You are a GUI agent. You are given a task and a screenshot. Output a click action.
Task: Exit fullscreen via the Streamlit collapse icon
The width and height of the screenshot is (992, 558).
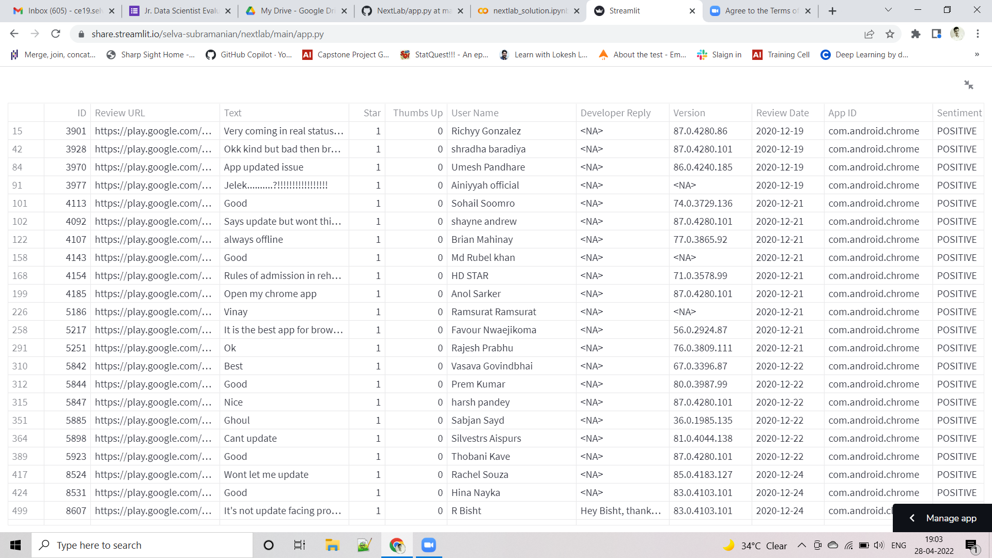968,84
